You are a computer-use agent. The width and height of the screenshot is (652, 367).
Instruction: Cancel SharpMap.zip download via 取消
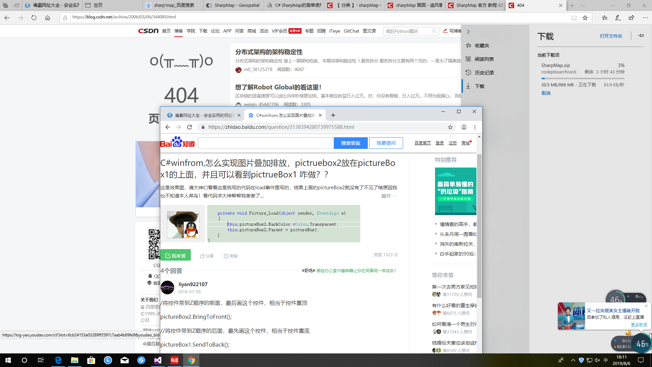(x=546, y=93)
